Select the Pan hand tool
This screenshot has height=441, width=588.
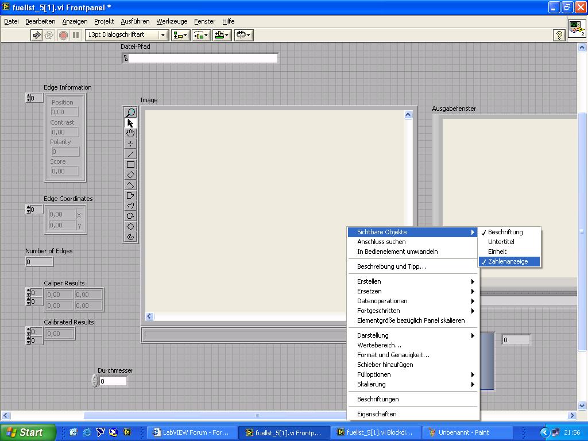click(x=131, y=133)
